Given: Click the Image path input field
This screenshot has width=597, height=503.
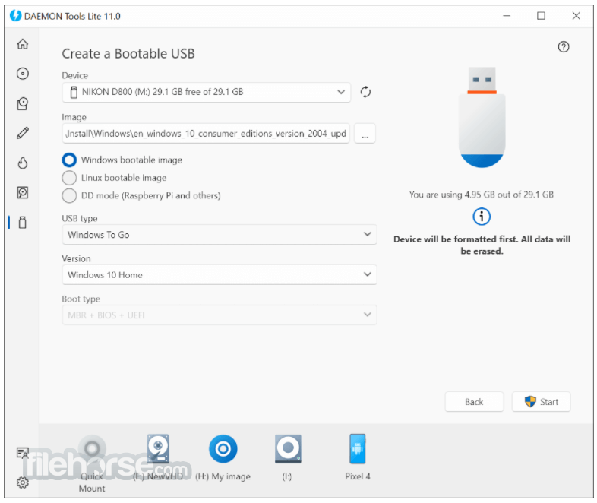Looking at the screenshot, I should [x=206, y=134].
